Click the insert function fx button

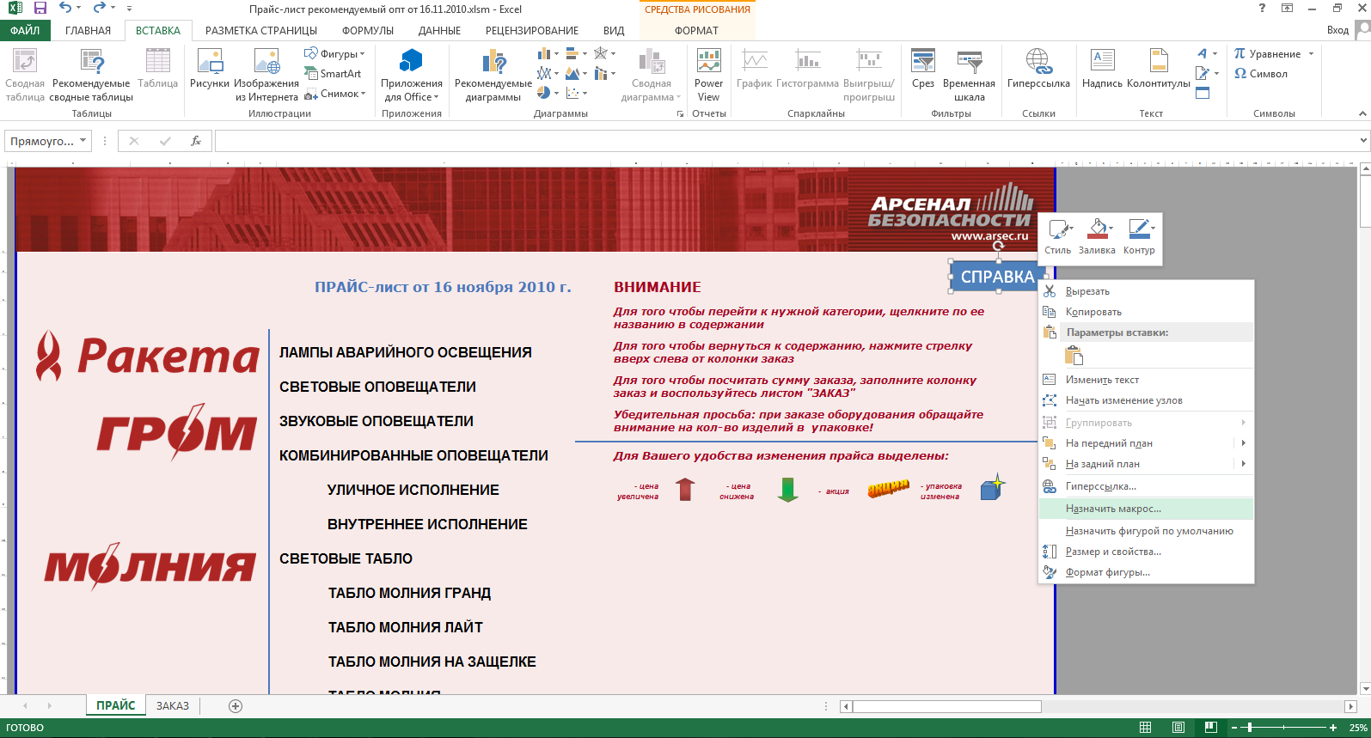(x=196, y=141)
